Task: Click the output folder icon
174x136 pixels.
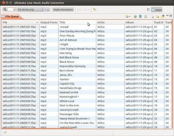Action: coord(163,16)
